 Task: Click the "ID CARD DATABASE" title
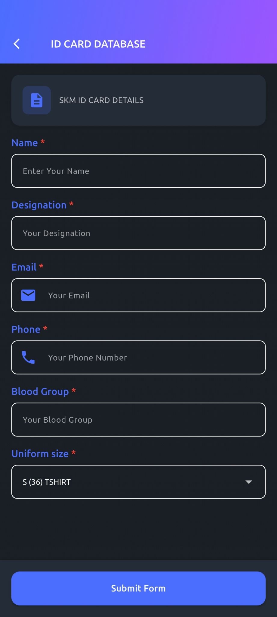point(98,44)
